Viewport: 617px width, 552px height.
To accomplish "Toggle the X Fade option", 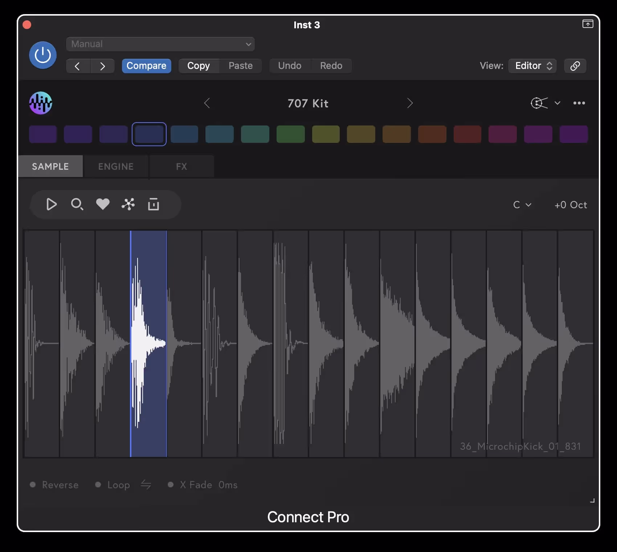I will tap(190, 485).
